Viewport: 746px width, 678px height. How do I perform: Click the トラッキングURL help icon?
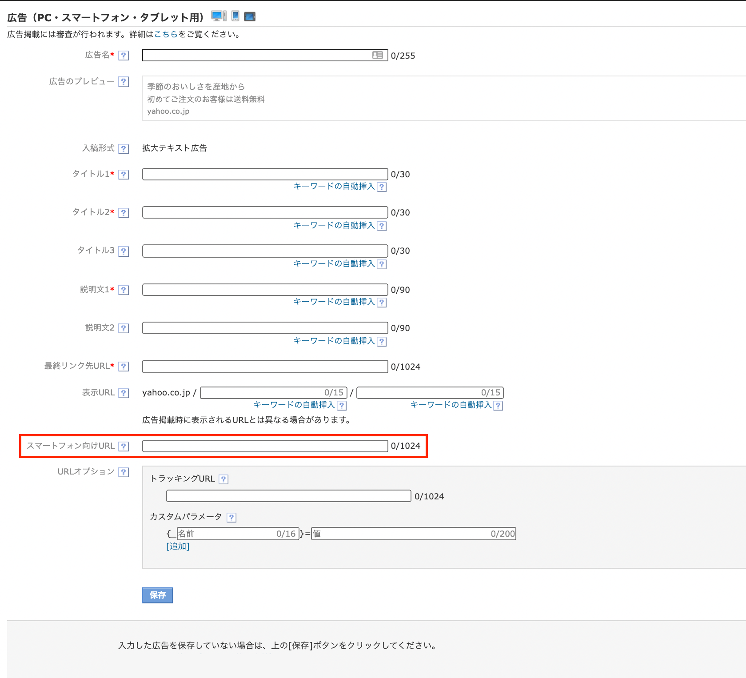(x=224, y=479)
